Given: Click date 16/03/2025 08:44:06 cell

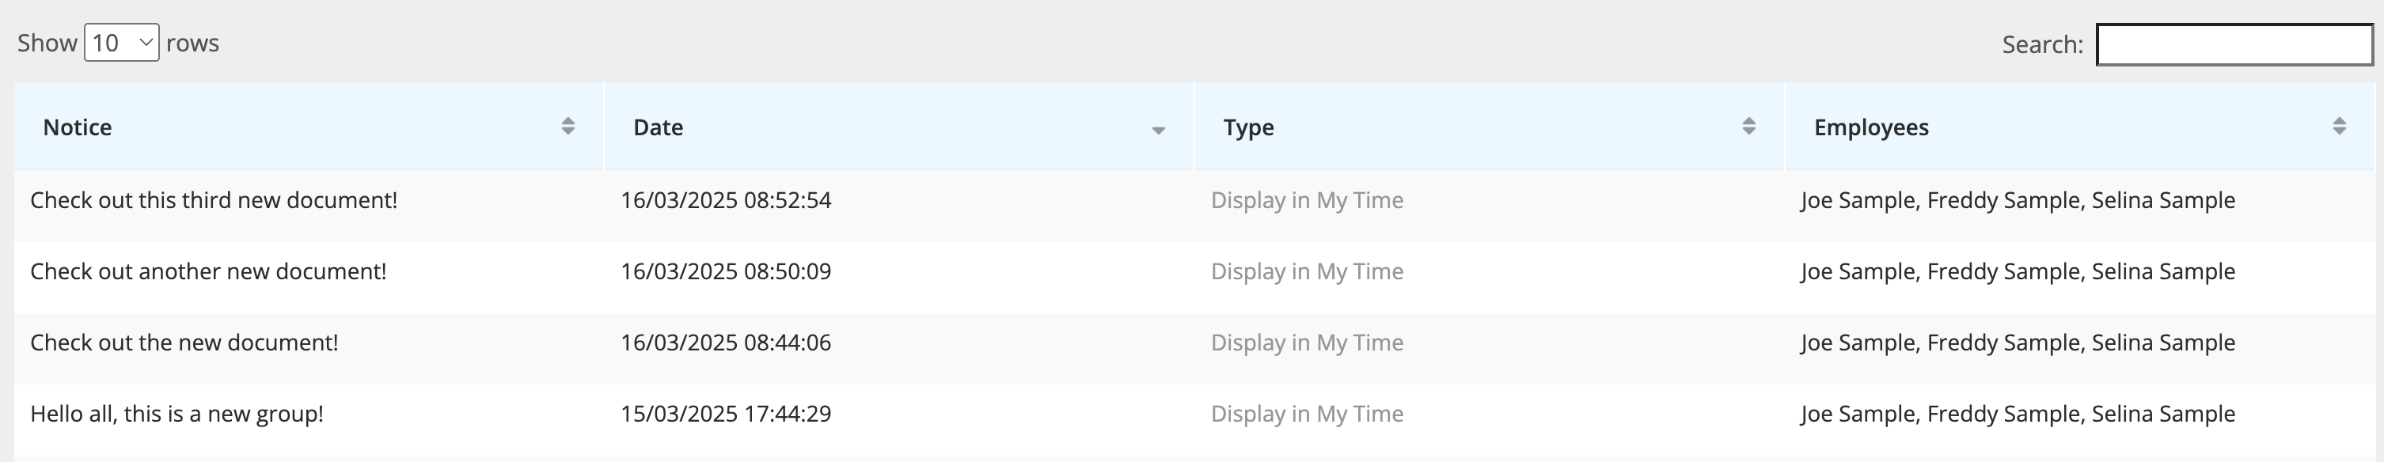Looking at the screenshot, I should (726, 343).
